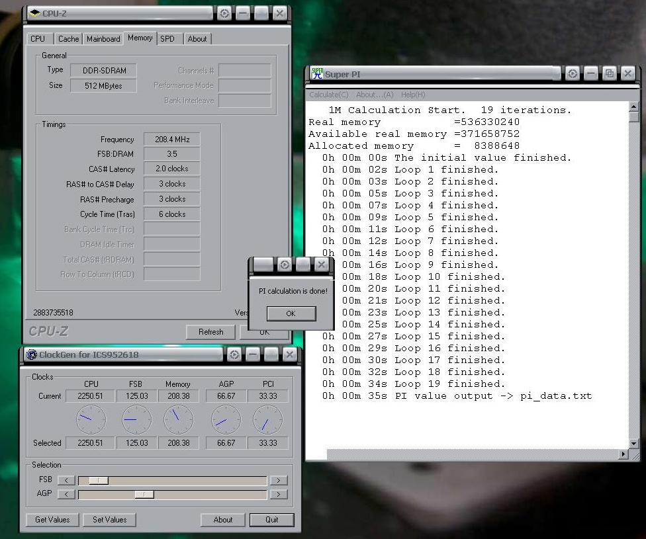Image resolution: width=646 pixels, height=539 pixels.
Task: Increase AGP with the right arrow button
Action: click(279, 494)
